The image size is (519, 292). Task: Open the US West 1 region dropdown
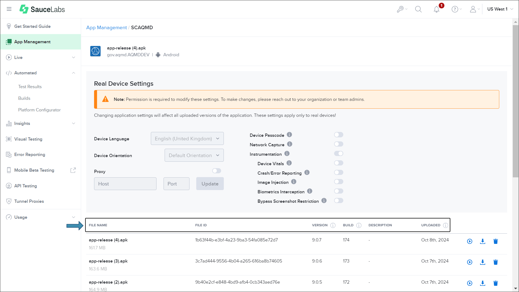tap(500, 9)
